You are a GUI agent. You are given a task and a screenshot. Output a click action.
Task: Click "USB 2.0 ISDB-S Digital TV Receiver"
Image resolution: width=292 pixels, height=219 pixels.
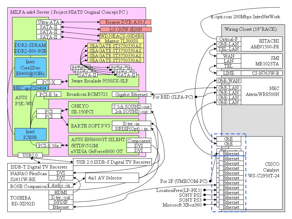113,162
